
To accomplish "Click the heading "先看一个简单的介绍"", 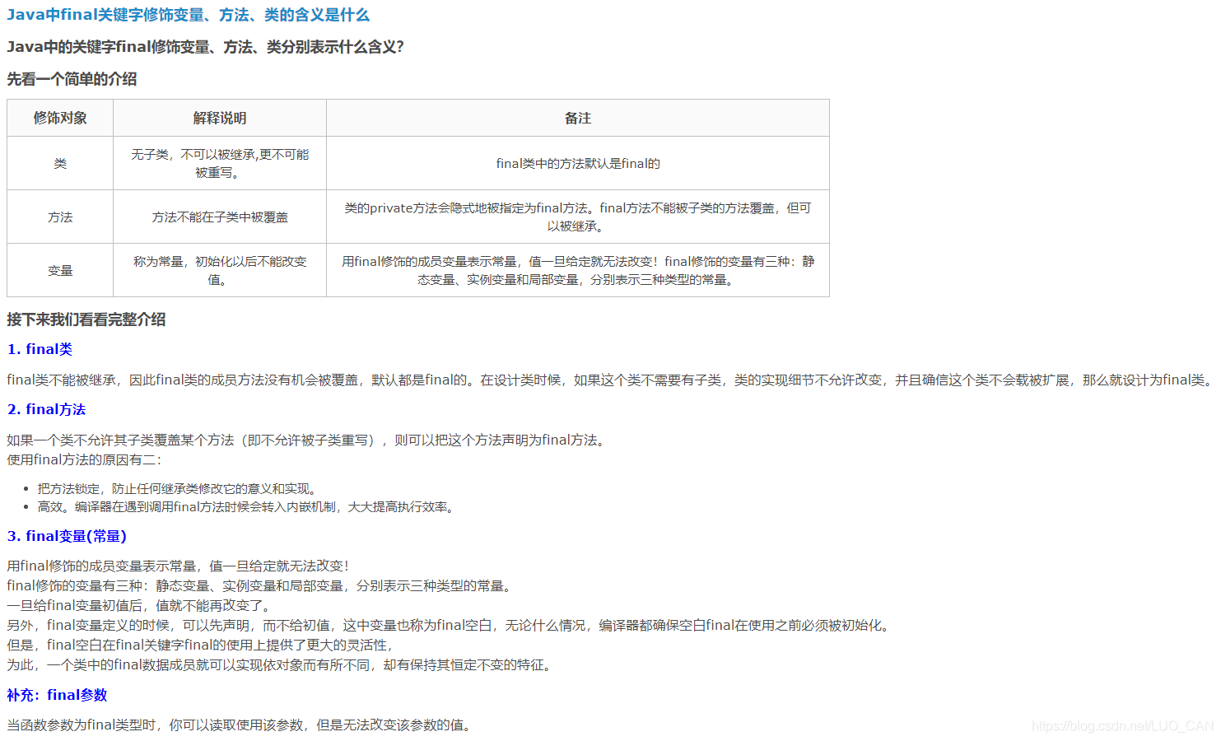I will point(72,79).
